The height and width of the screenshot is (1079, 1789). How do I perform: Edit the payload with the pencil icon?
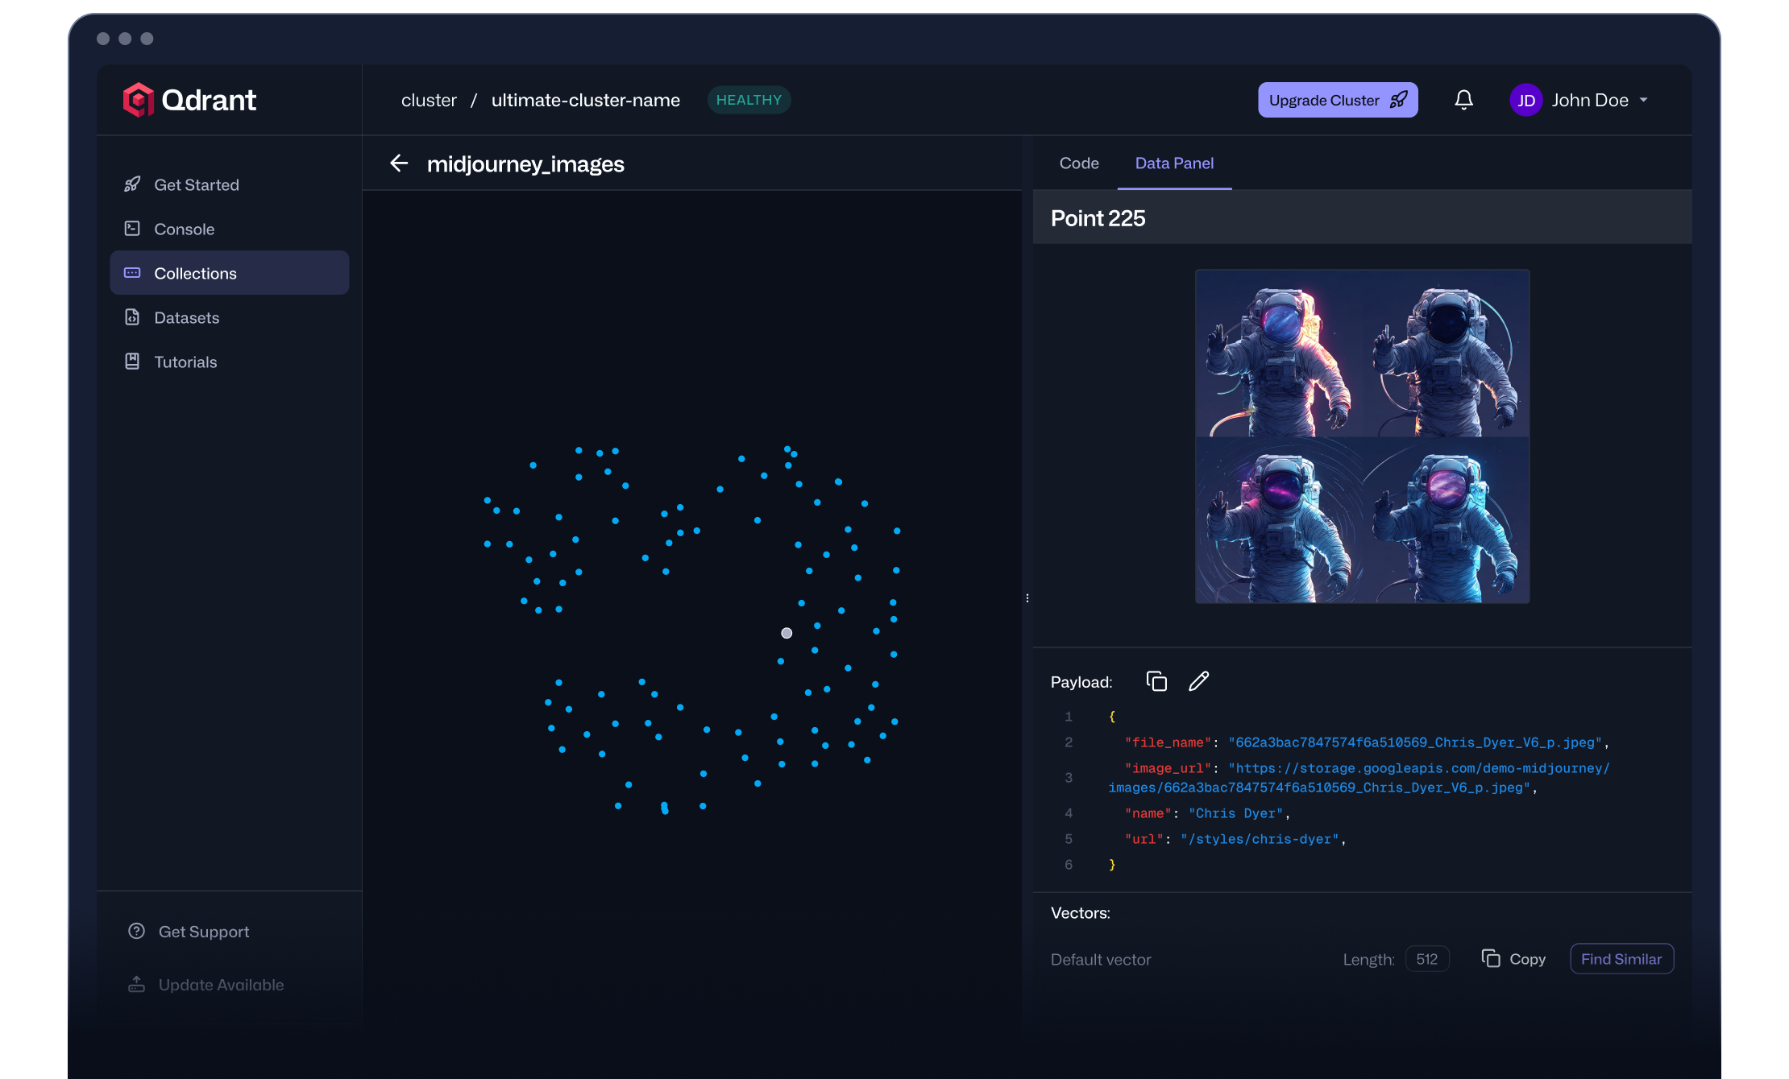pos(1198,681)
